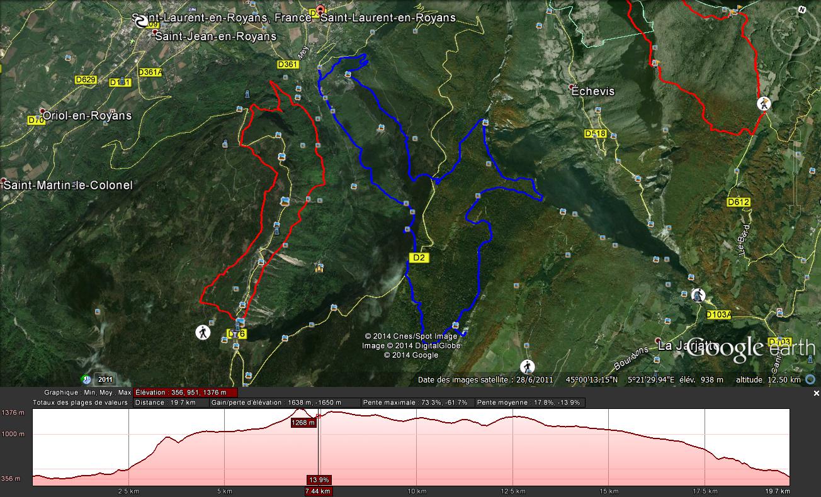Click the profile cursor line at 7.44 km

319,447
